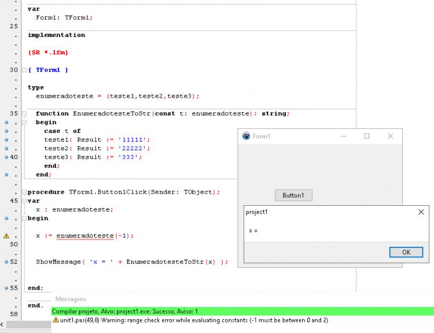The image size is (434, 333).
Task: Toggle breakpoint dot at line 55 end
Action: coord(6,288)
